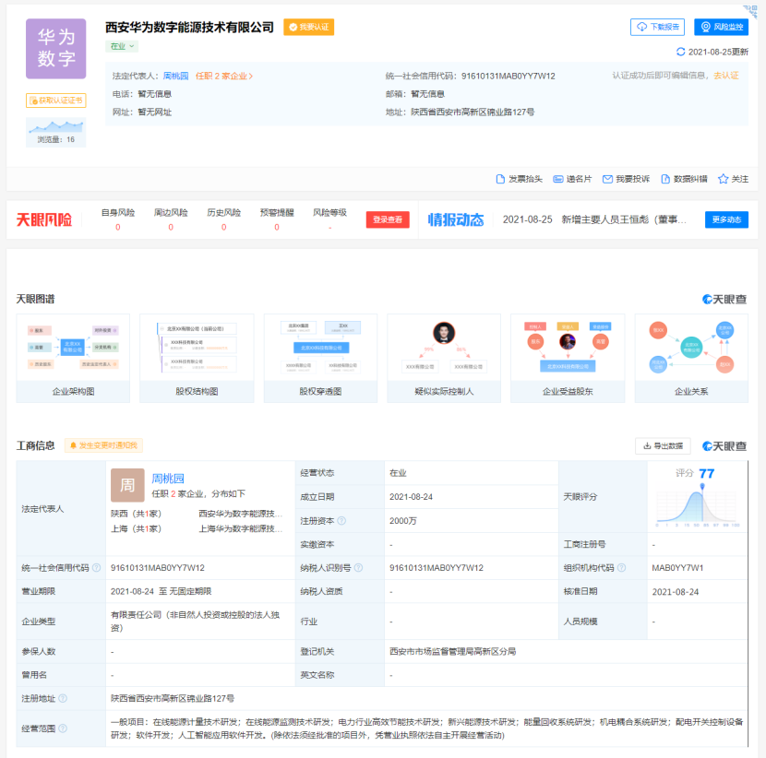Image resolution: width=766 pixels, height=758 pixels.
Task: Open the 股权结构图 thumbnail
Action: pyautogui.click(x=197, y=358)
